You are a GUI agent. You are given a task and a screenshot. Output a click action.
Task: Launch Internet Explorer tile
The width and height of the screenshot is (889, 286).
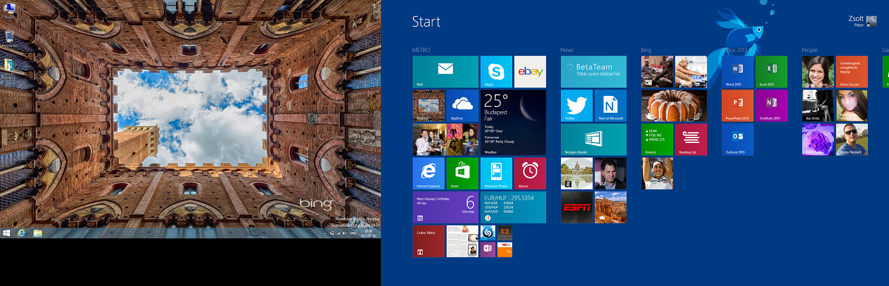click(428, 173)
